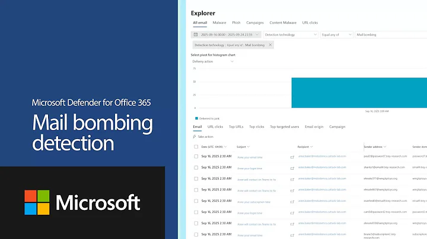Click the Take action button

[x=203, y=137]
